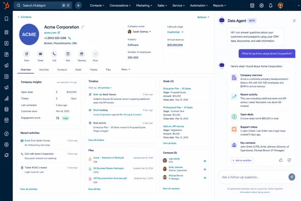The image size is (301, 201).
Task: Click Add to workflow button
Action: coord(242,160)
